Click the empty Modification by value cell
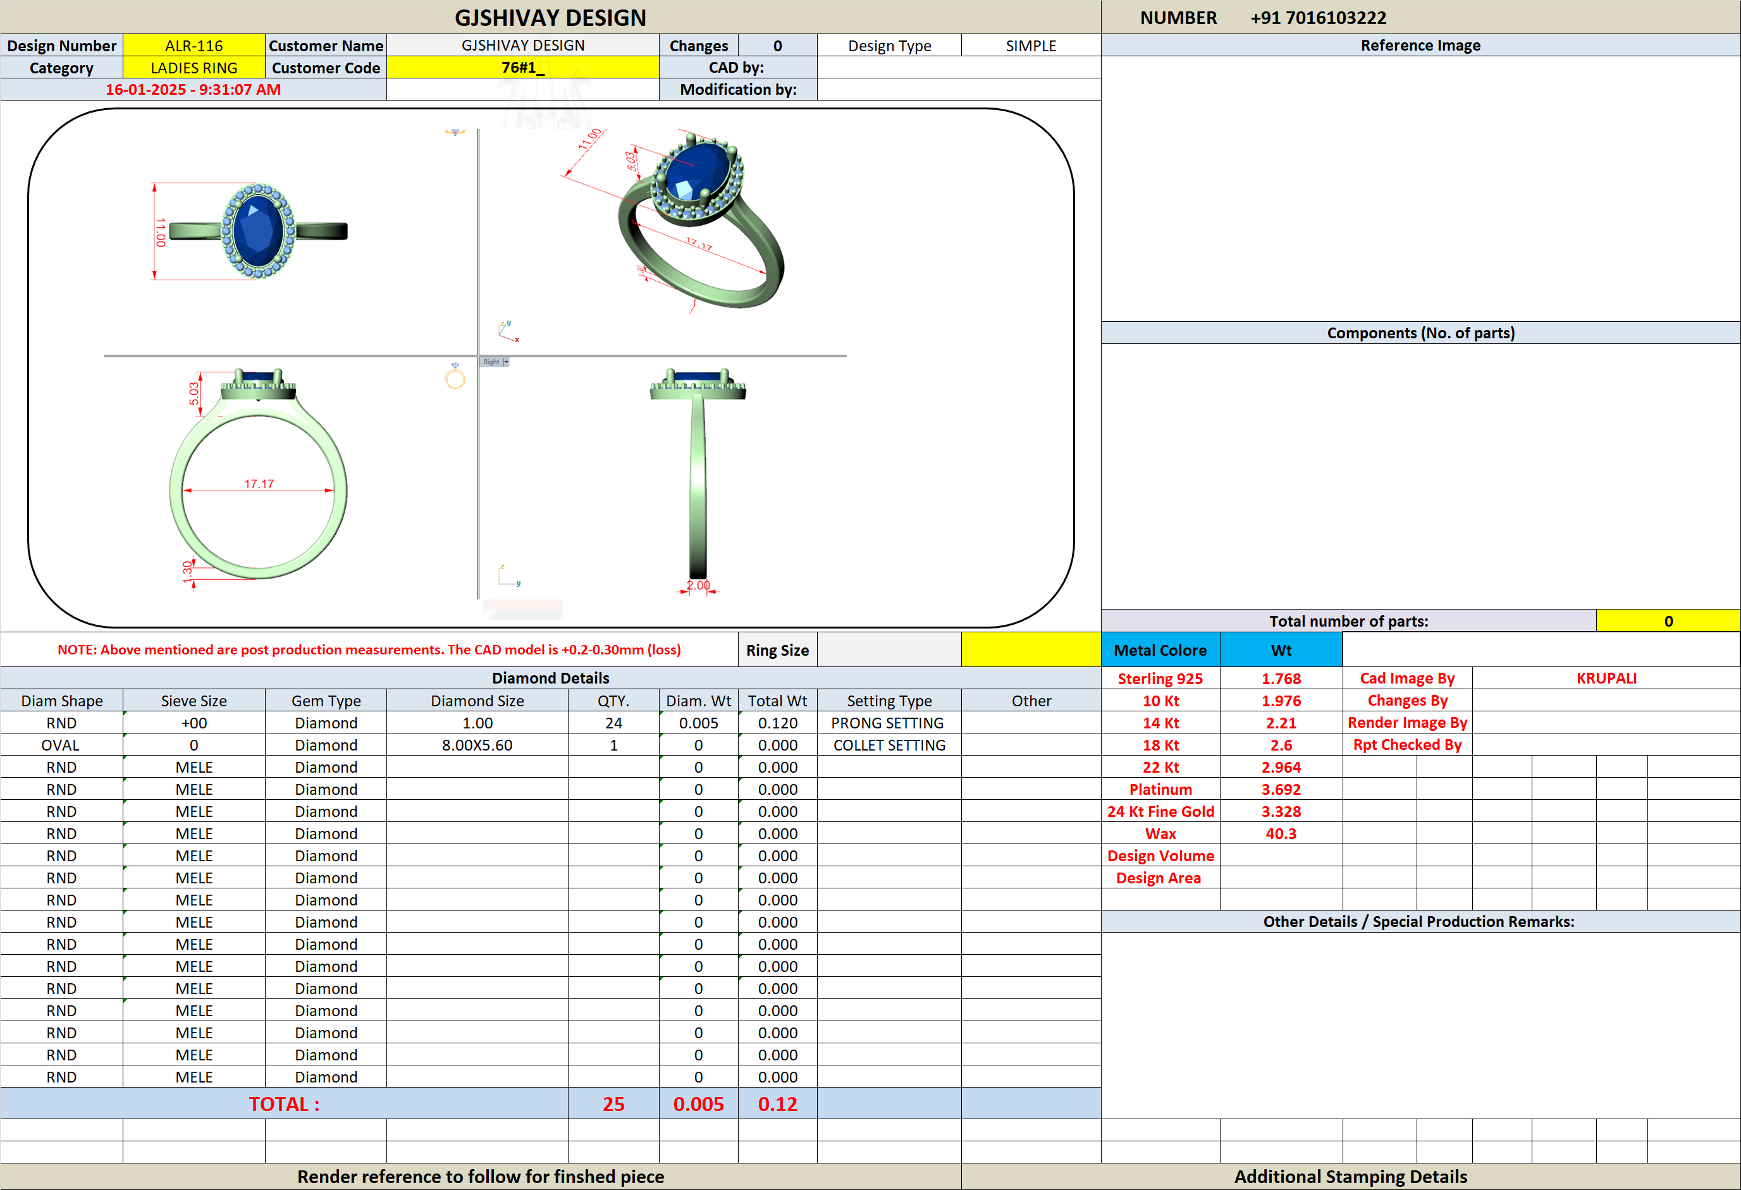Image resolution: width=1741 pixels, height=1190 pixels. (959, 89)
